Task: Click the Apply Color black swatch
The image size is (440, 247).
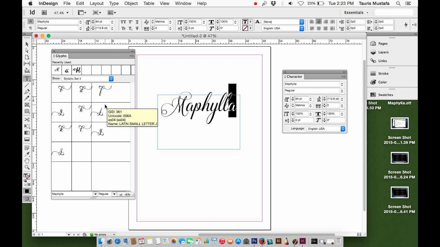Action: (x=27, y=191)
